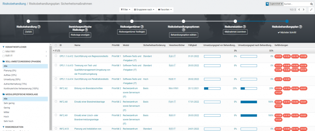Image resolution: width=315 pixels, height=131 pixels.
Task: Click the help icon next to Risikobehandlung step
Action: (x=39, y=27)
